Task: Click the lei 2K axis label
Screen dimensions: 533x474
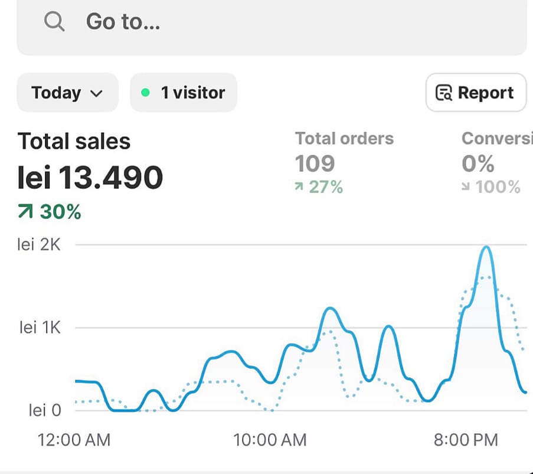Action: tap(39, 244)
